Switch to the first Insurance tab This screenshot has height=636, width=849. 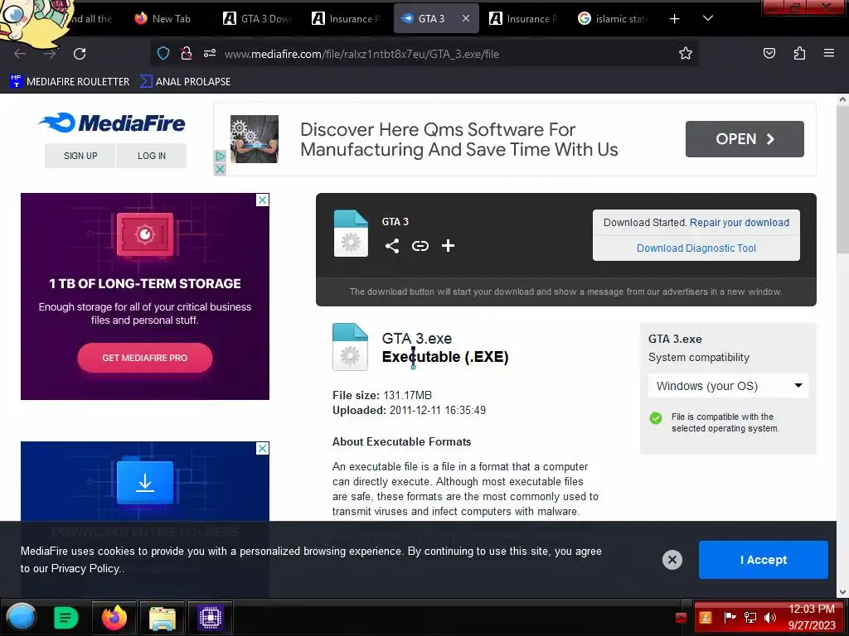coord(347,18)
